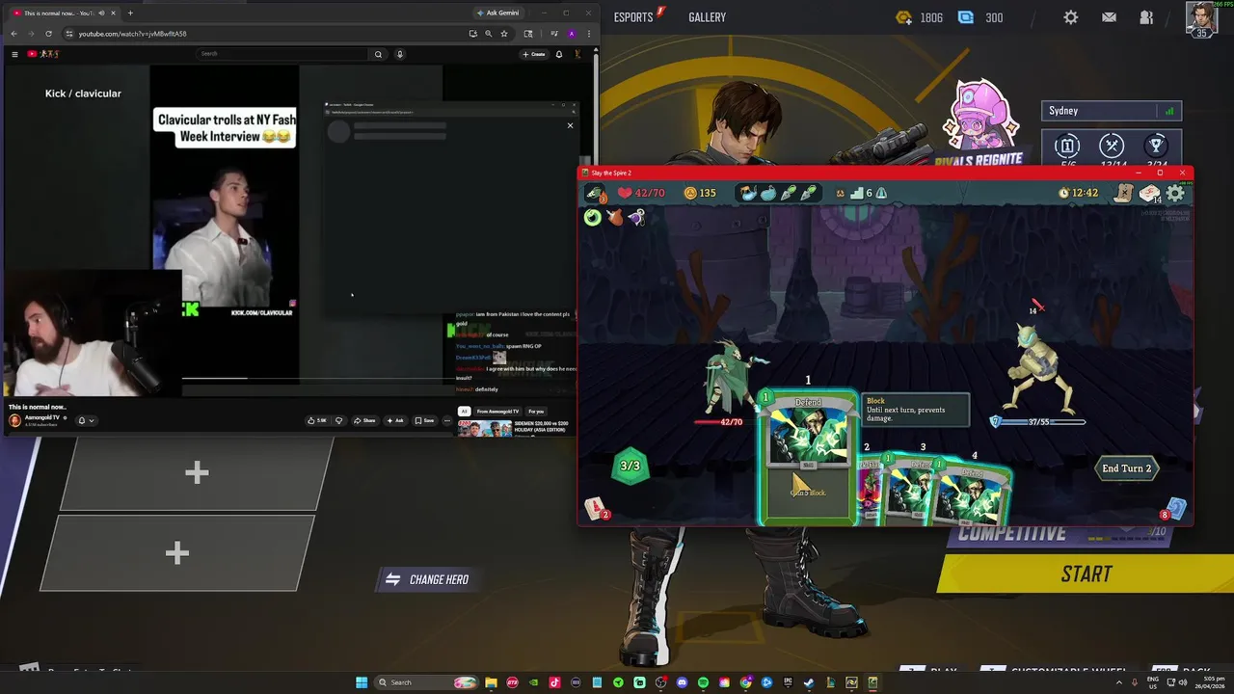
Task: Open the Marvel Rivals friends icon
Action: pyautogui.click(x=1146, y=17)
